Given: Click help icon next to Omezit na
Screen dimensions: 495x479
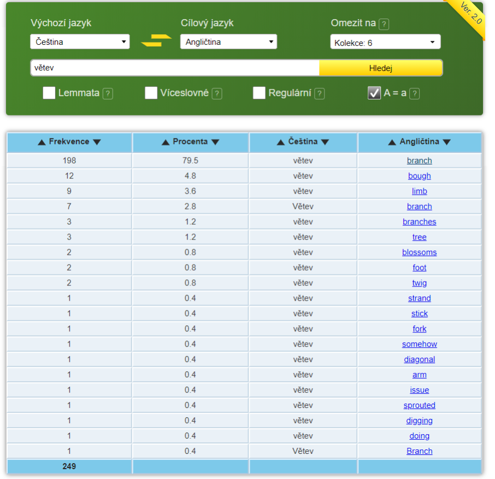Looking at the screenshot, I should [384, 24].
